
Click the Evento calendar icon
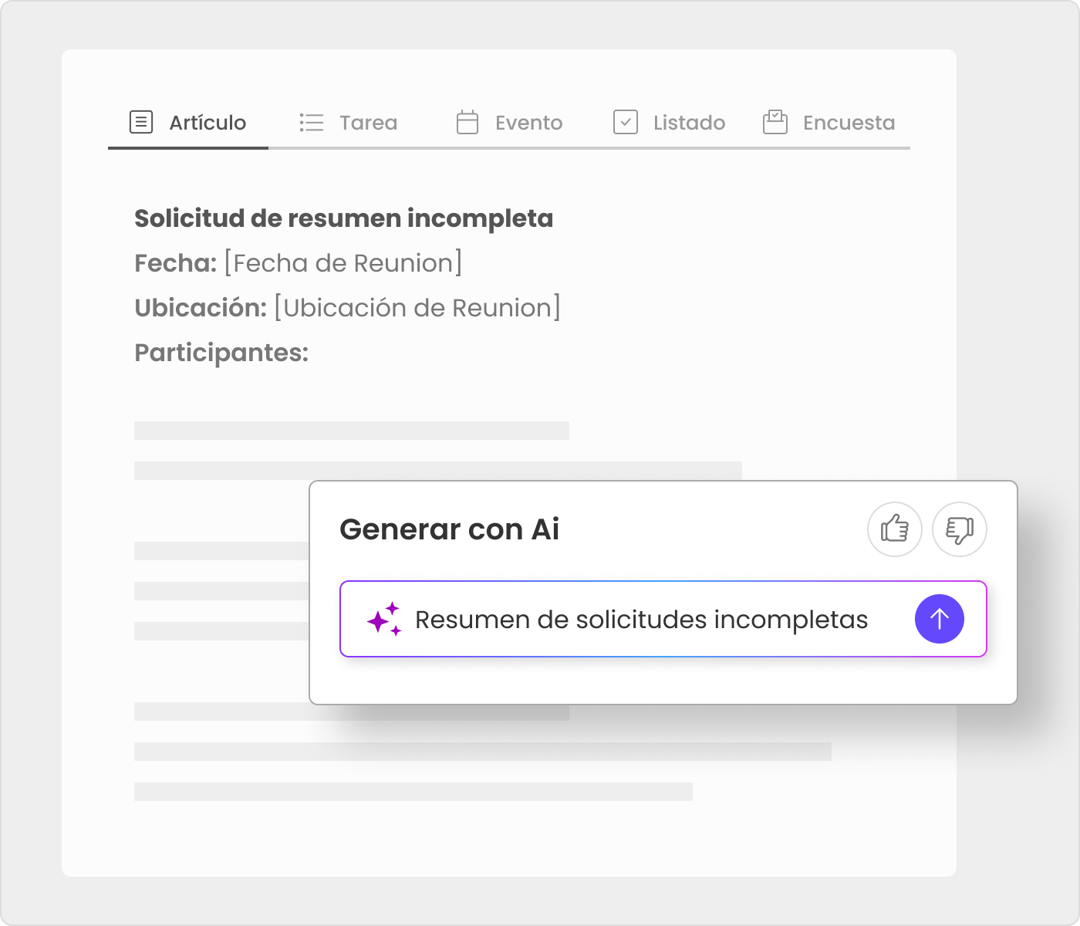pos(467,122)
